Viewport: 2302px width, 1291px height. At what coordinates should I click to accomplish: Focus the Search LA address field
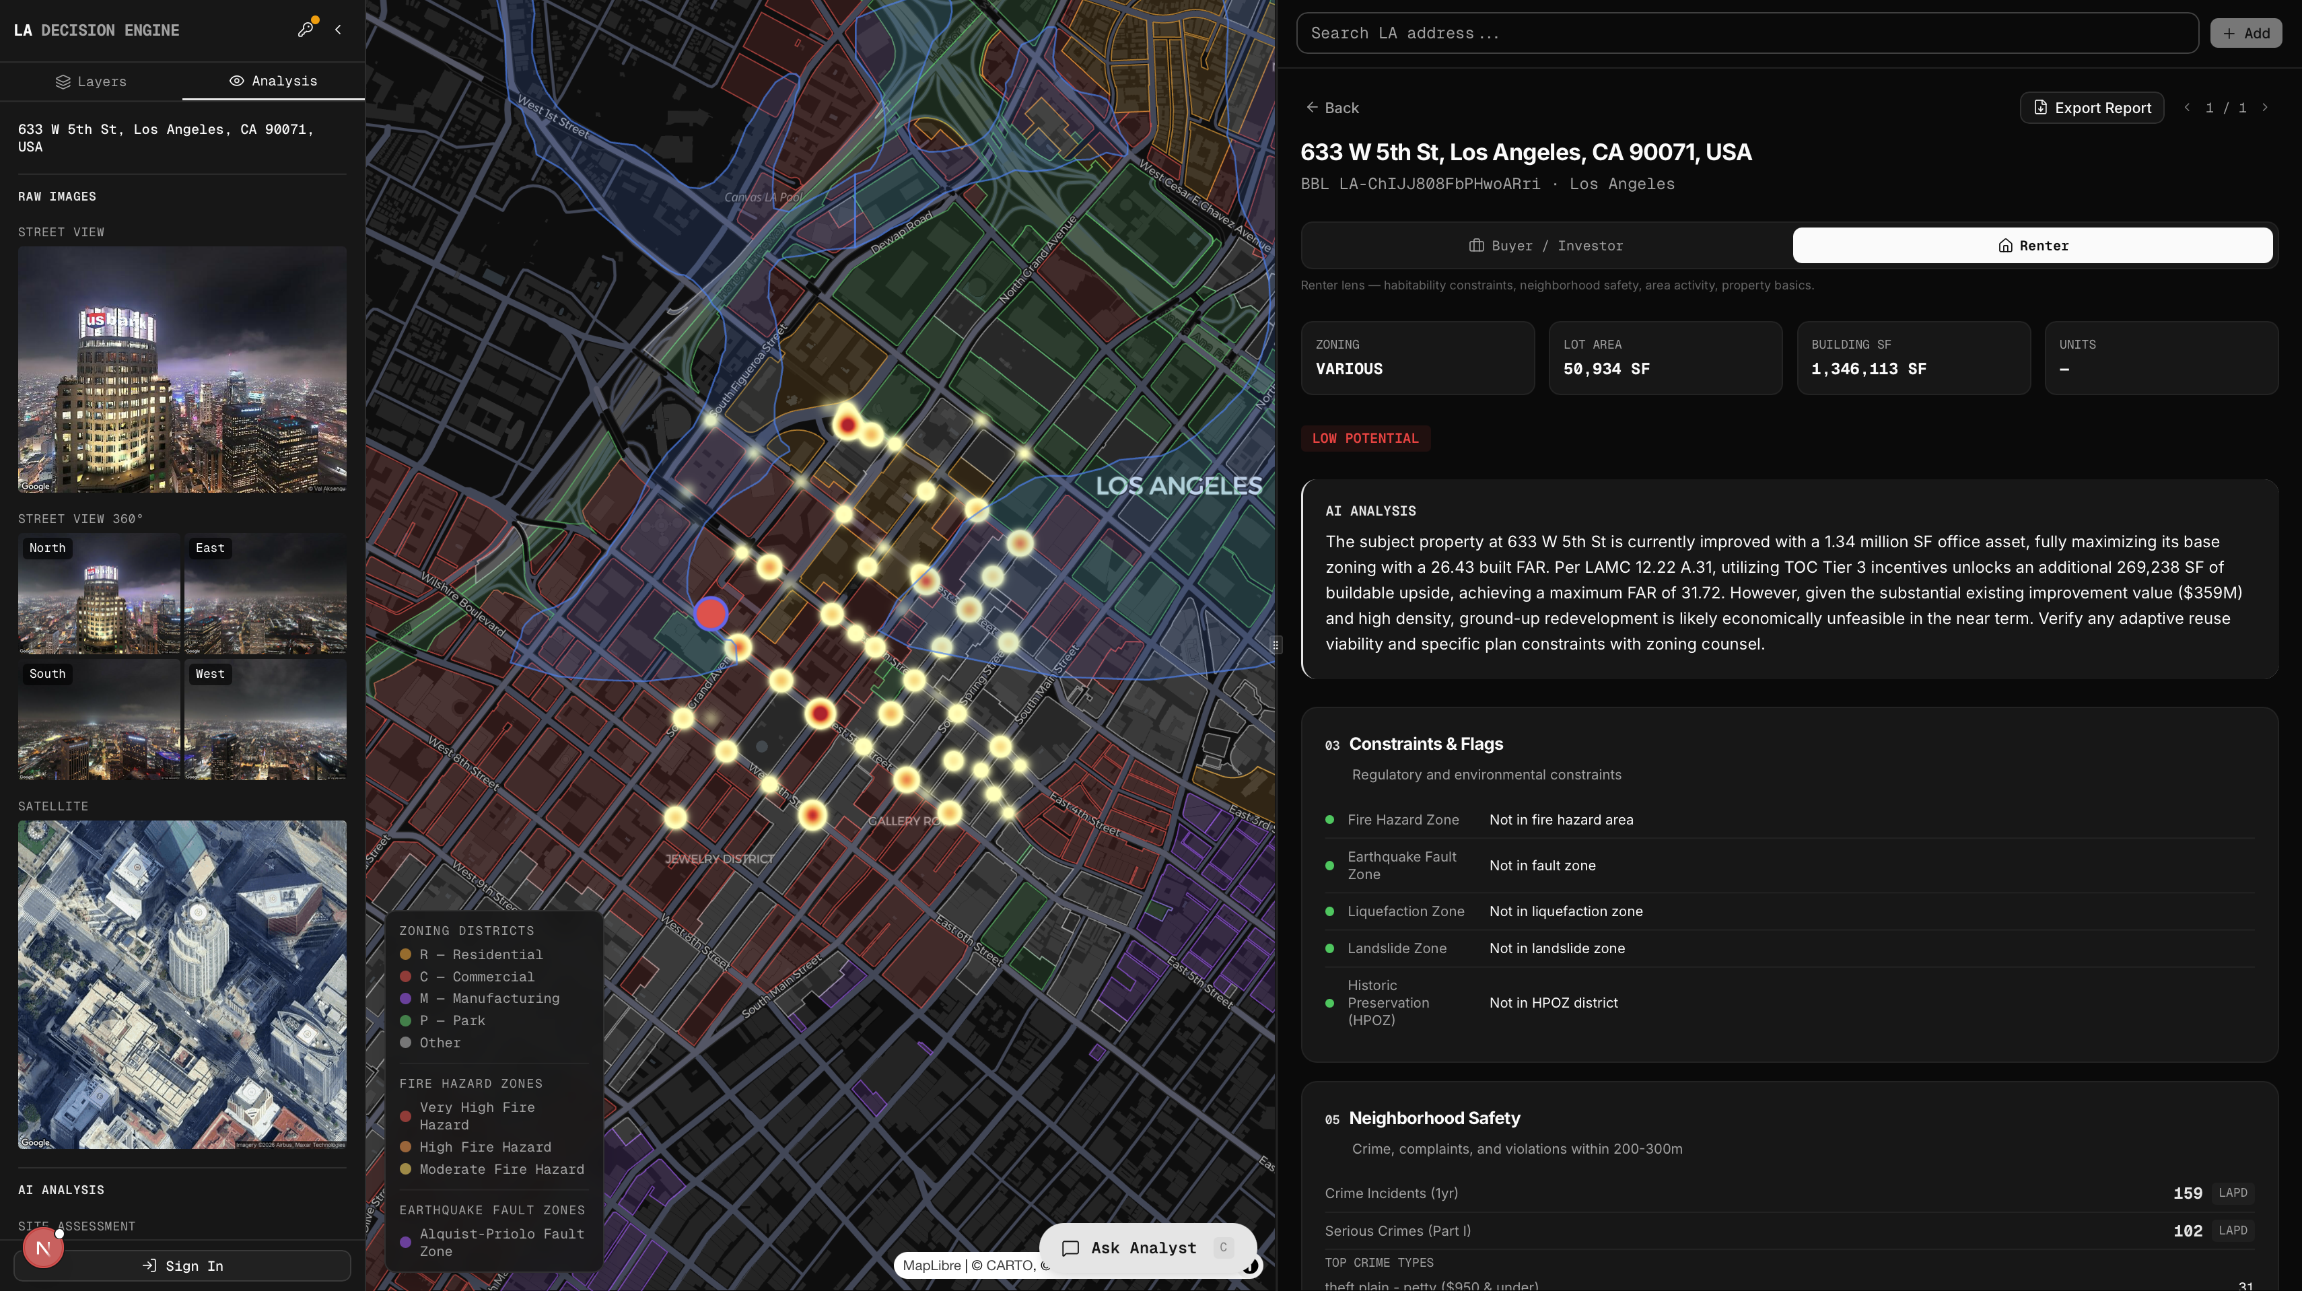point(1746,33)
